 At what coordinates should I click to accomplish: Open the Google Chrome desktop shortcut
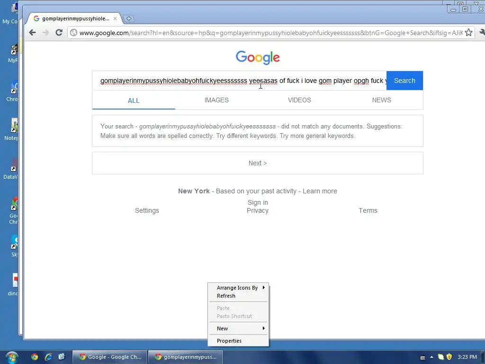[x=13, y=211]
